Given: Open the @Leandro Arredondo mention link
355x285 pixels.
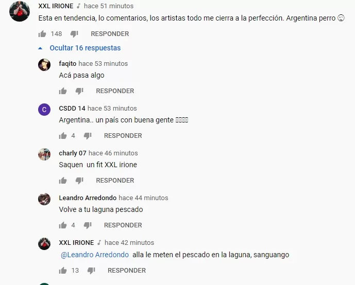Looking at the screenshot, I should coord(95,255).
